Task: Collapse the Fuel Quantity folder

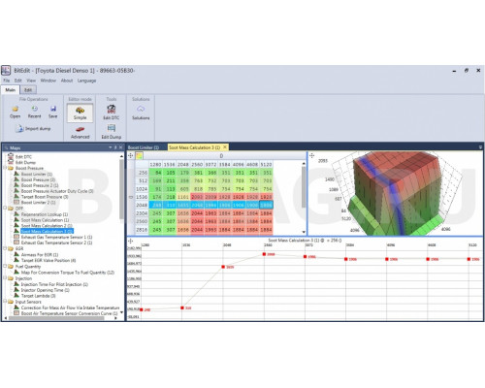Action: [5, 266]
